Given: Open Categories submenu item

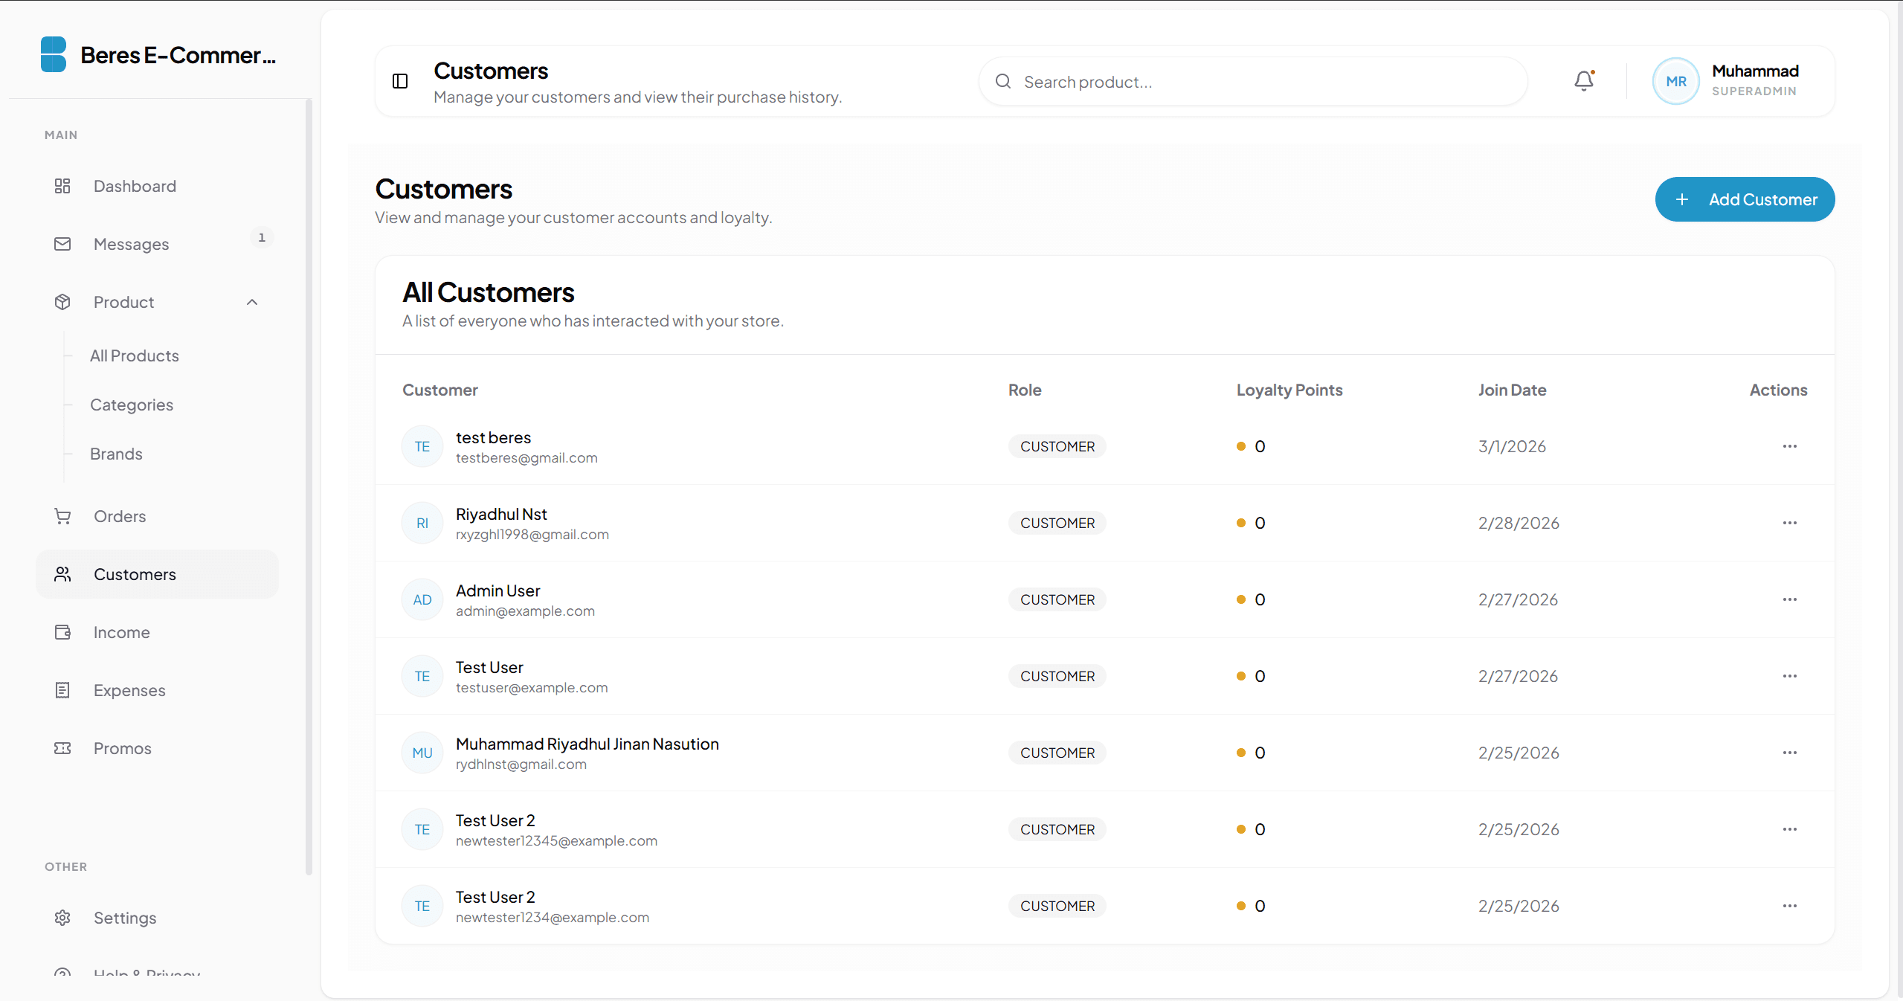Looking at the screenshot, I should click(x=132, y=405).
